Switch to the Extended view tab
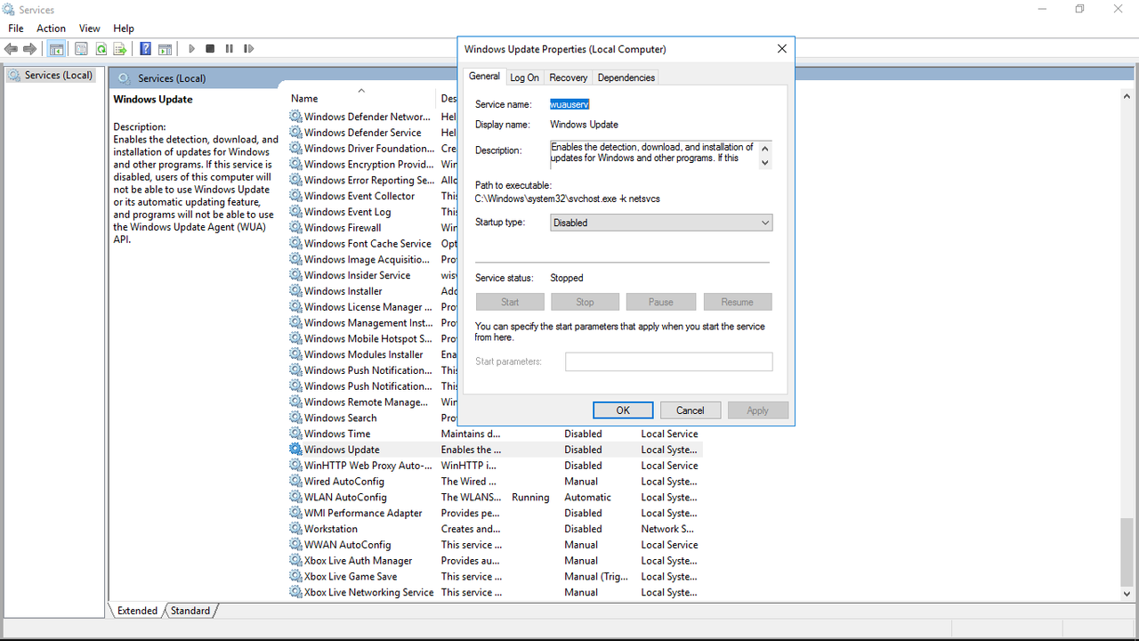This screenshot has height=641, width=1139. point(137,611)
